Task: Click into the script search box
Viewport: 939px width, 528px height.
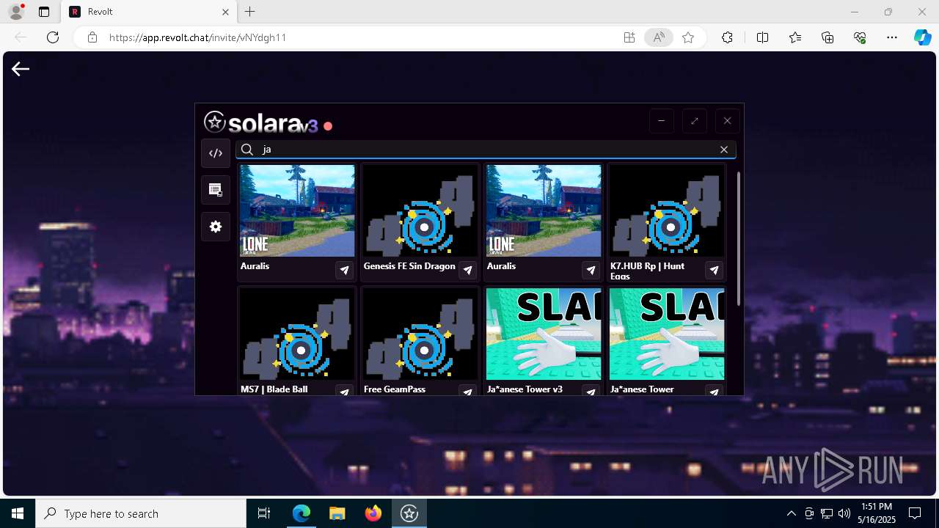Action: [486, 150]
